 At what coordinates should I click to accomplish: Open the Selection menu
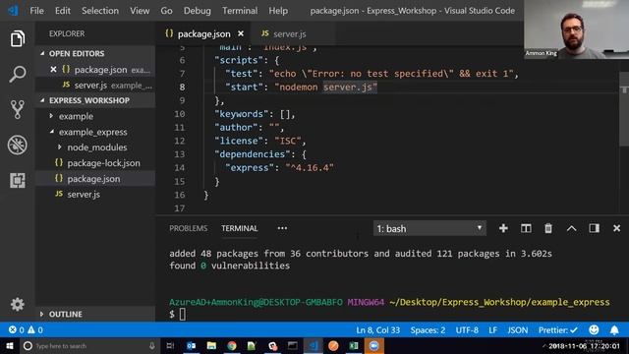coord(100,11)
